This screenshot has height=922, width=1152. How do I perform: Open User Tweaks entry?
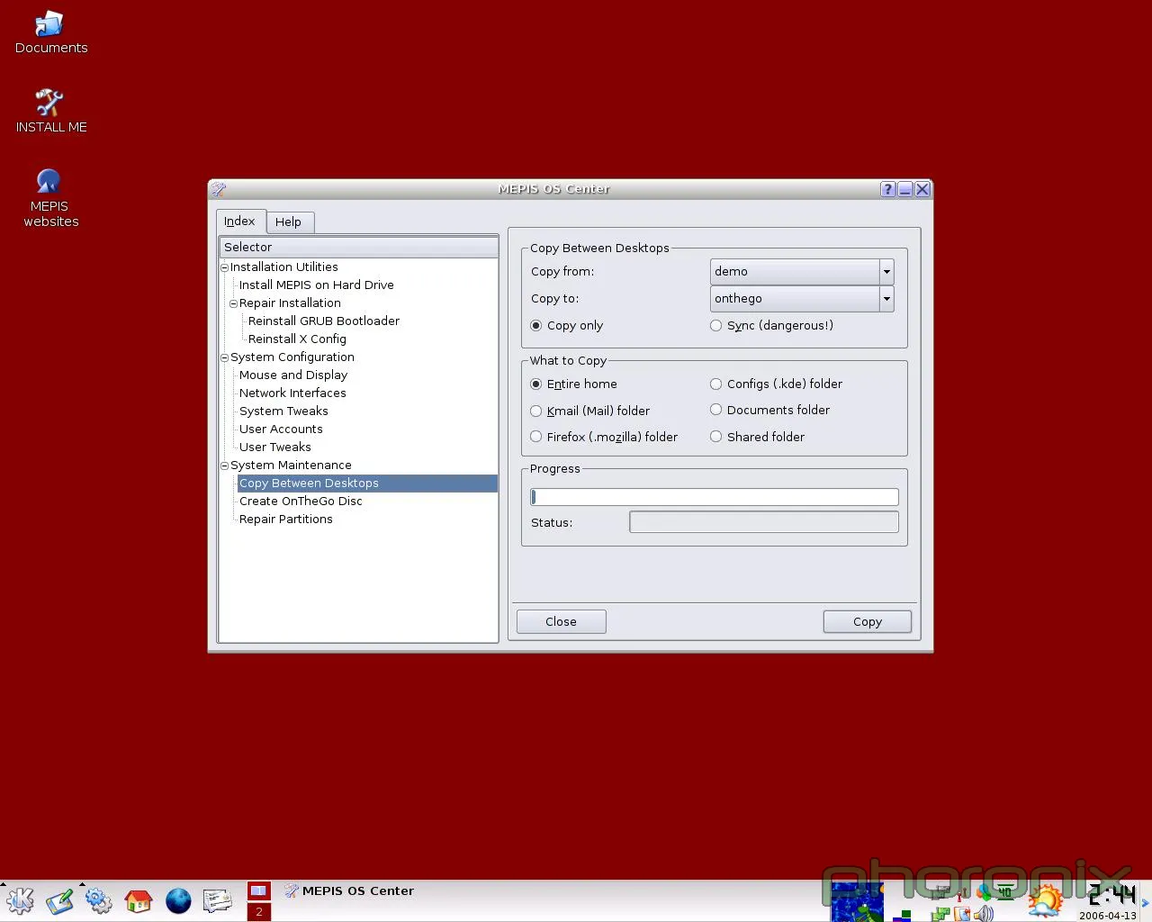click(275, 447)
